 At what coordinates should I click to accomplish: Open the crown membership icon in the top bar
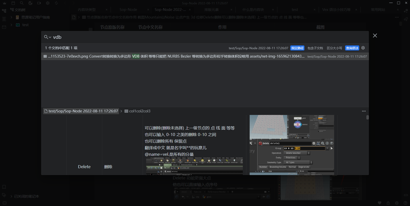5,3
